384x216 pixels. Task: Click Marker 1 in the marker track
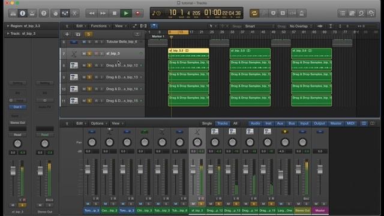click(158, 37)
